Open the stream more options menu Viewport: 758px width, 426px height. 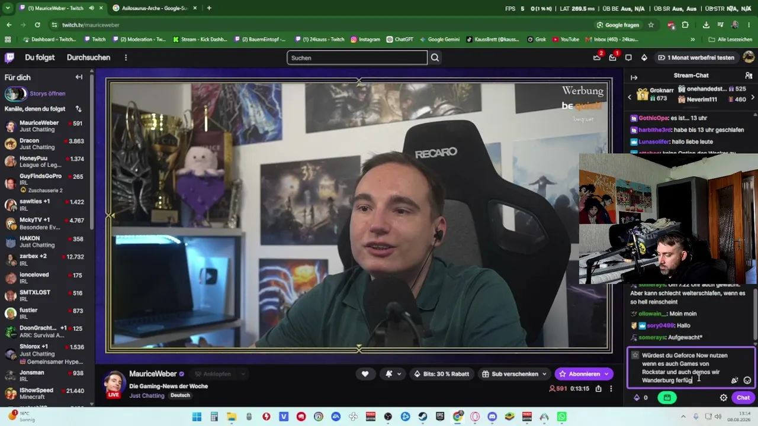(611, 389)
